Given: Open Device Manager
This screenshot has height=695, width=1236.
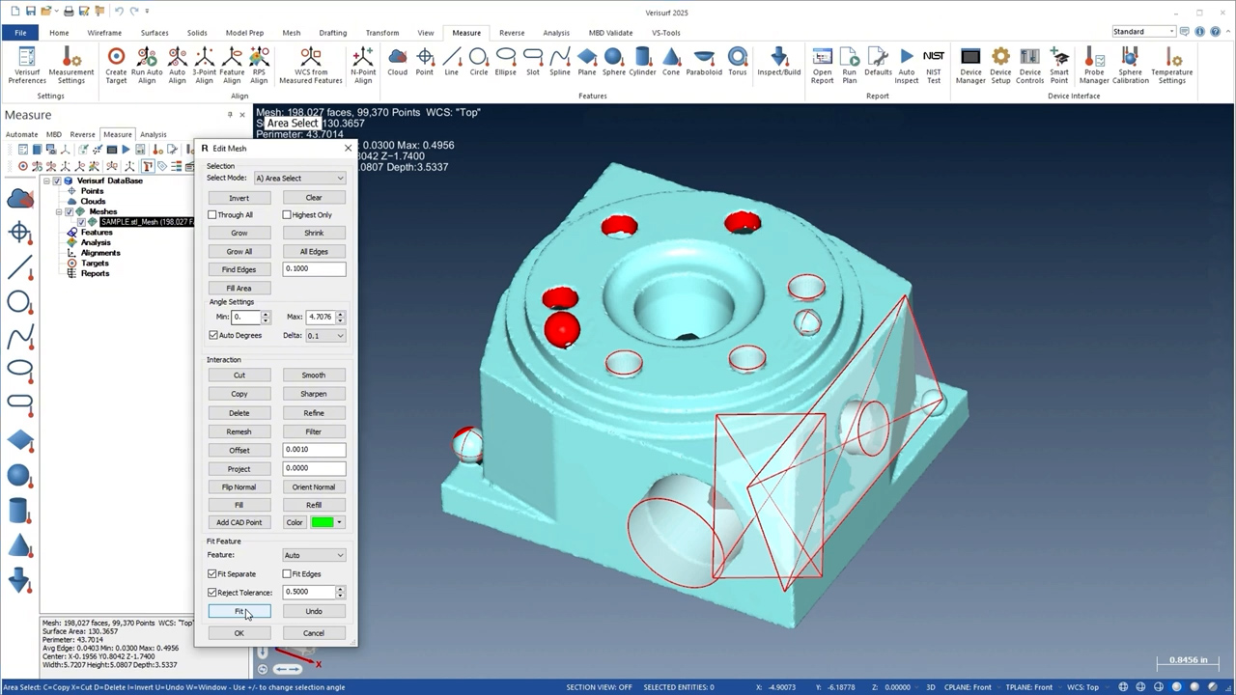Looking at the screenshot, I should coord(970,66).
